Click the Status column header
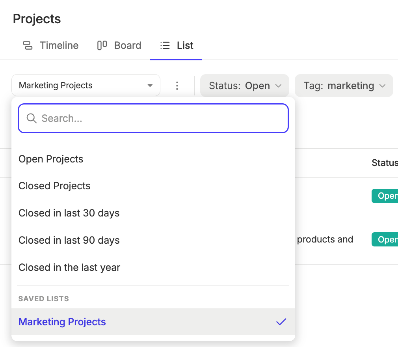The height and width of the screenshot is (347, 398). [385, 163]
